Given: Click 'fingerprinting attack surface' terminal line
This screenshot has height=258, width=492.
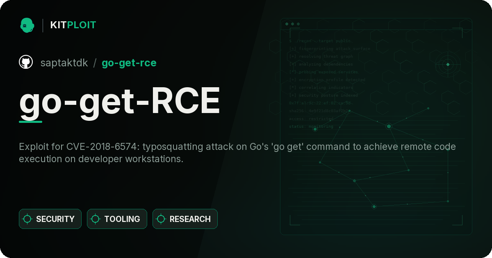Looking at the screenshot, I should coord(330,48).
